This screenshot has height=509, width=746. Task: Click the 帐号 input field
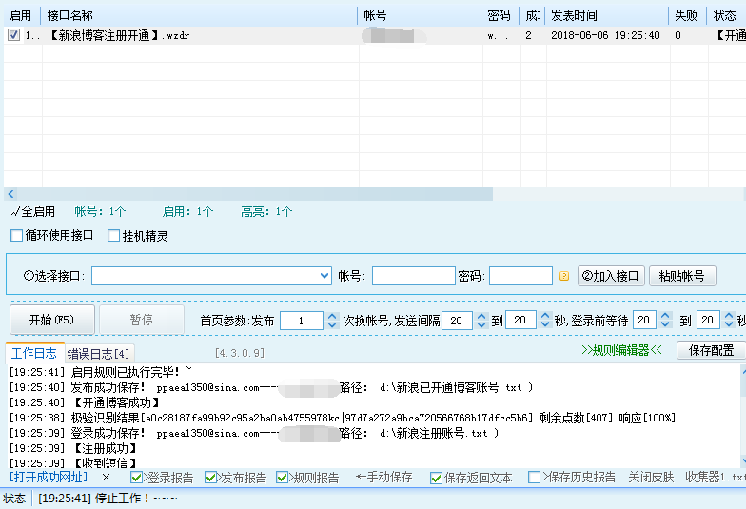[x=413, y=276]
